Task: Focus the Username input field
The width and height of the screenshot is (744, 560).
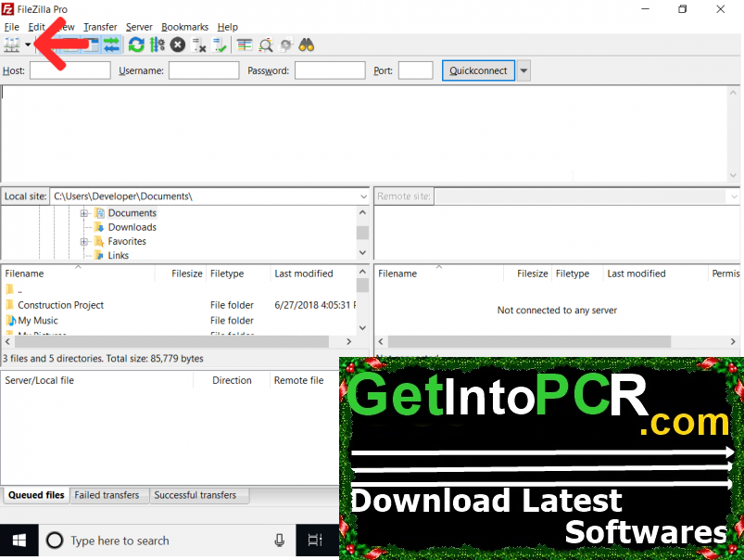Action: 204,70
